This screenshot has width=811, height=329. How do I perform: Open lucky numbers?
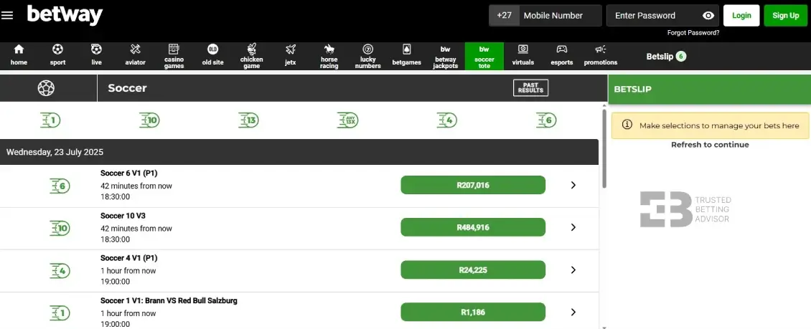coord(367,56)
